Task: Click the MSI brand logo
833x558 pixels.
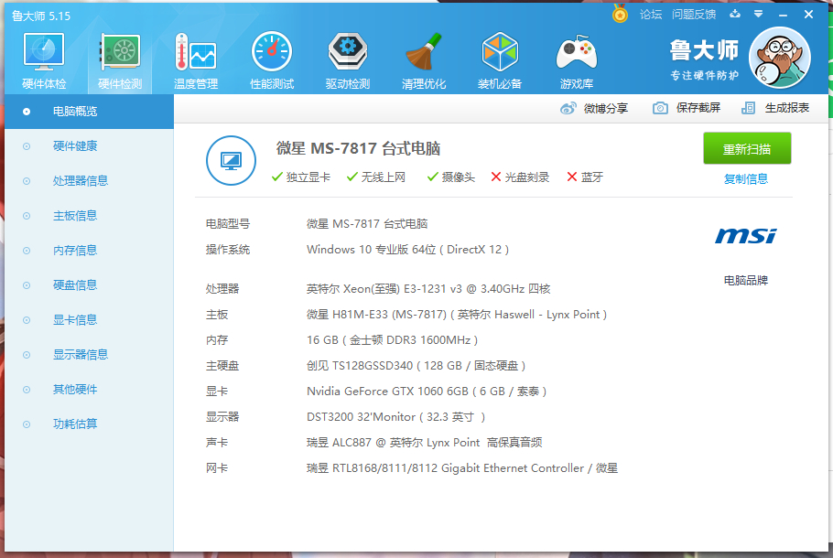Action: tap(746, 236)
